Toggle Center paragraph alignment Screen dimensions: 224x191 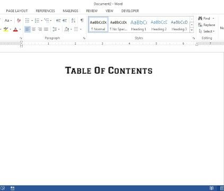(34, 29)
